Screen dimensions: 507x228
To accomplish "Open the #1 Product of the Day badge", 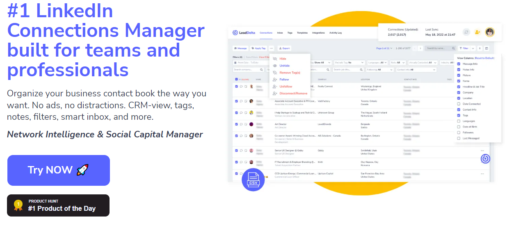I will point(58,205).
